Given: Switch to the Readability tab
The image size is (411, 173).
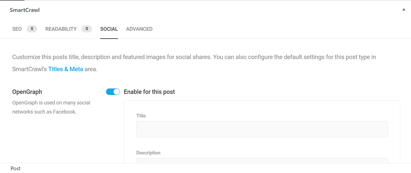Looking at the screenshot, I should point(61,29).
